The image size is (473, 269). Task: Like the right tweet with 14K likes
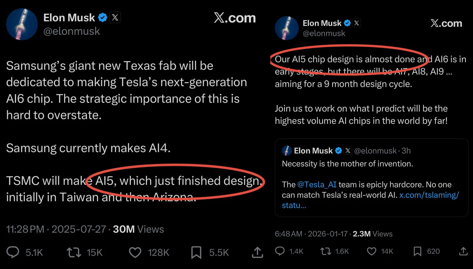[371, 251]
